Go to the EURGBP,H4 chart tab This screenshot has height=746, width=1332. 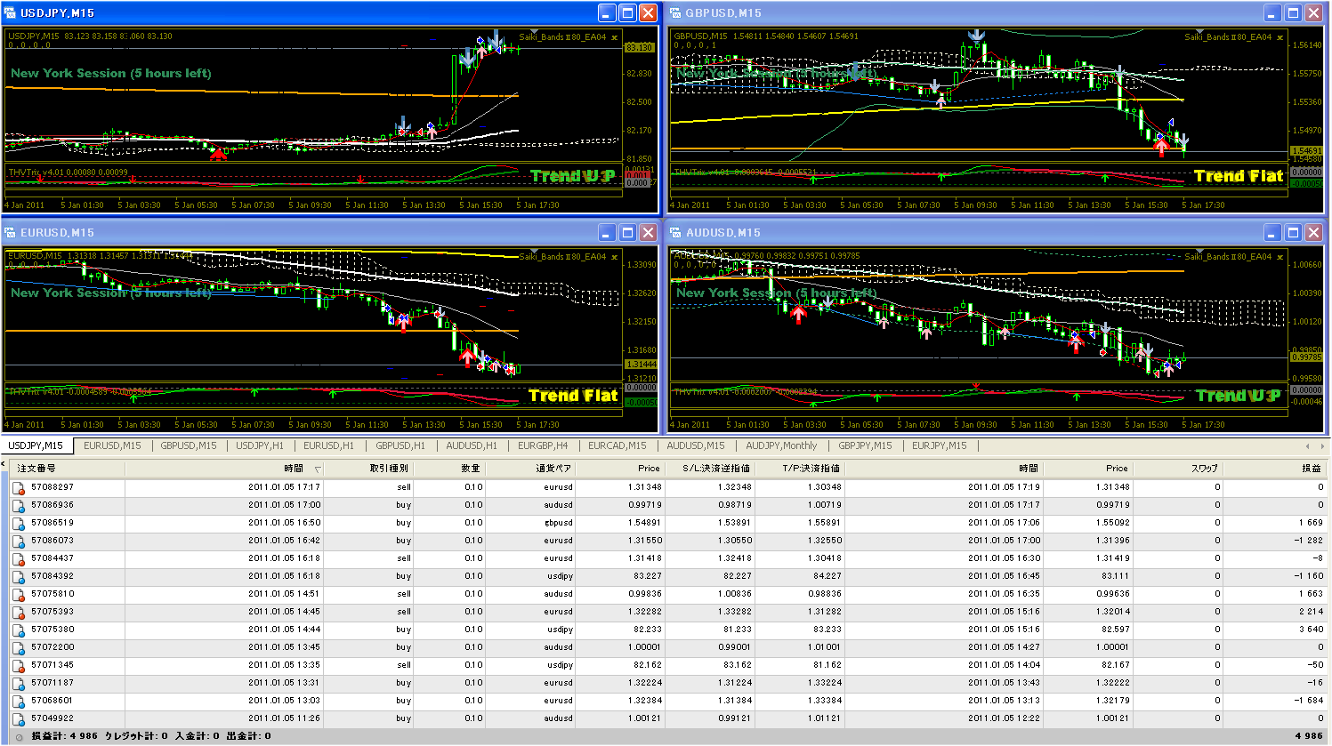point(543,445)
